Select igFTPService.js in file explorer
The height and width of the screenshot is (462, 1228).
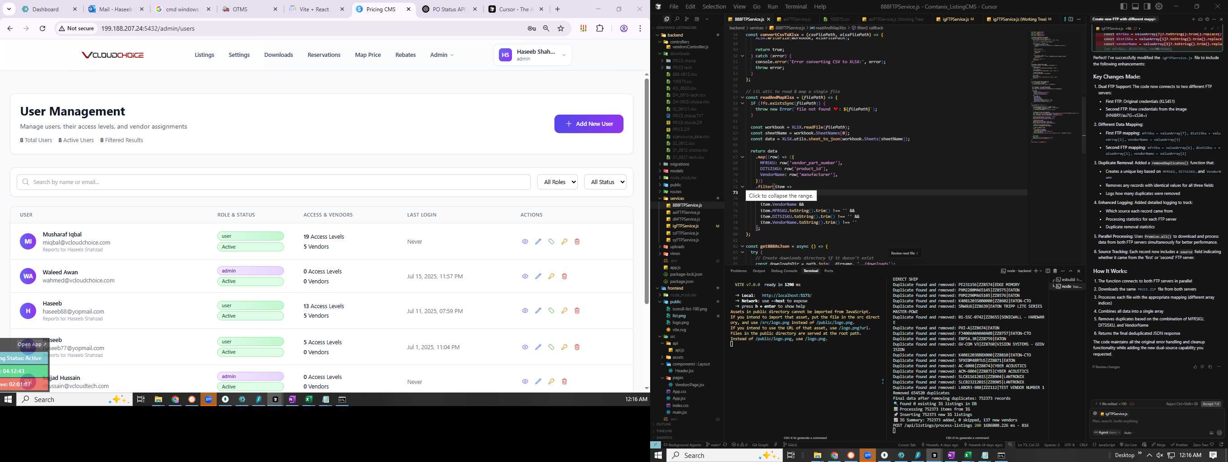point(685,226)
